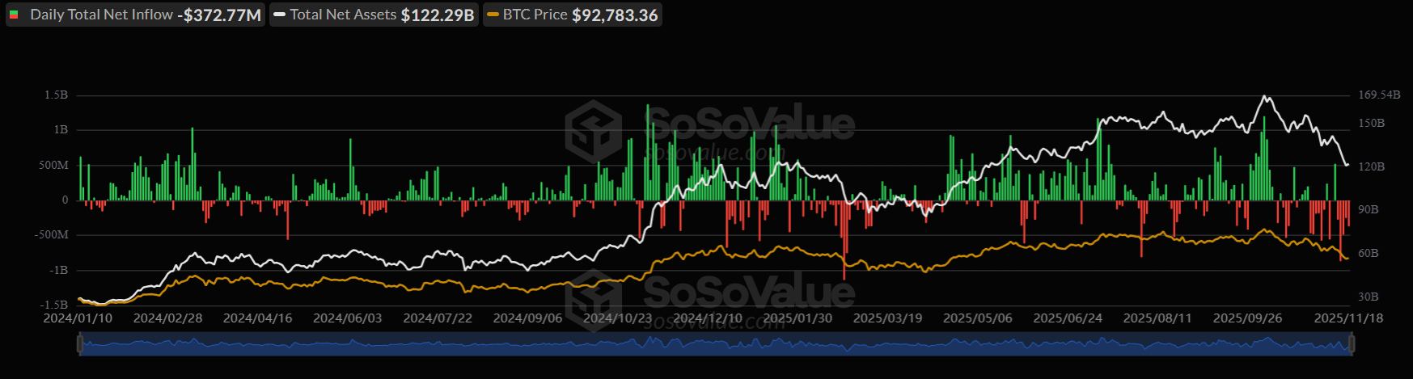1413x379 pixels.
Task: Click the 2025/08/11 date label
Action: point(1157,318)
